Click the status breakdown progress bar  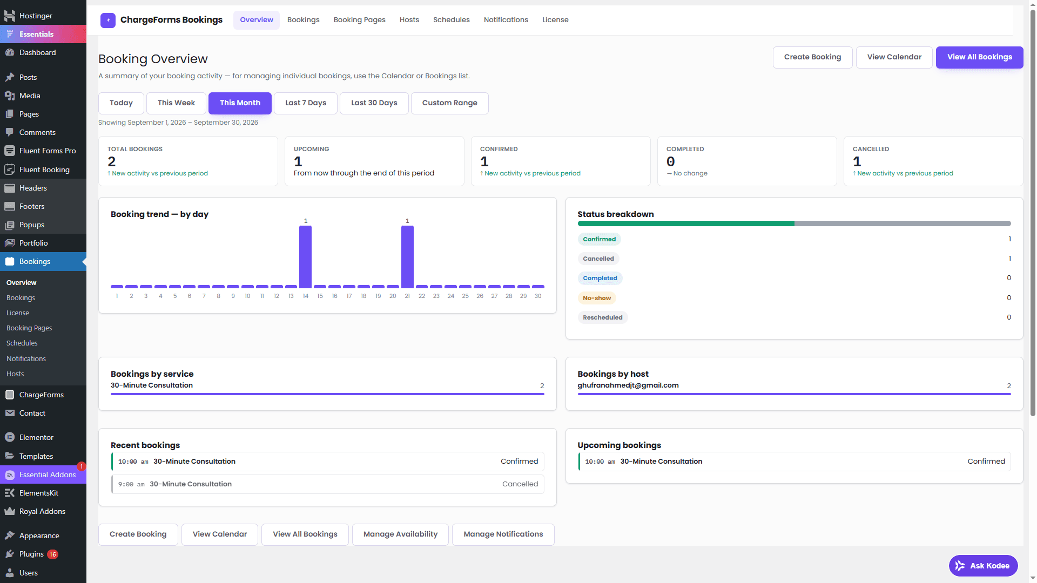click(x=794, y=223)
